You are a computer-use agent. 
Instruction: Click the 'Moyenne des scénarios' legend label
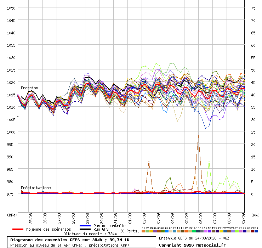(49, 229)
